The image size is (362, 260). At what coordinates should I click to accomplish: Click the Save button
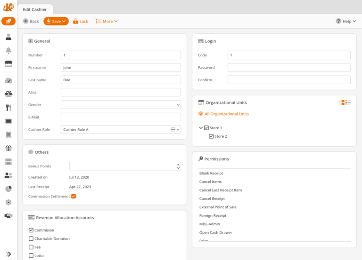click(x=56, y=21)
